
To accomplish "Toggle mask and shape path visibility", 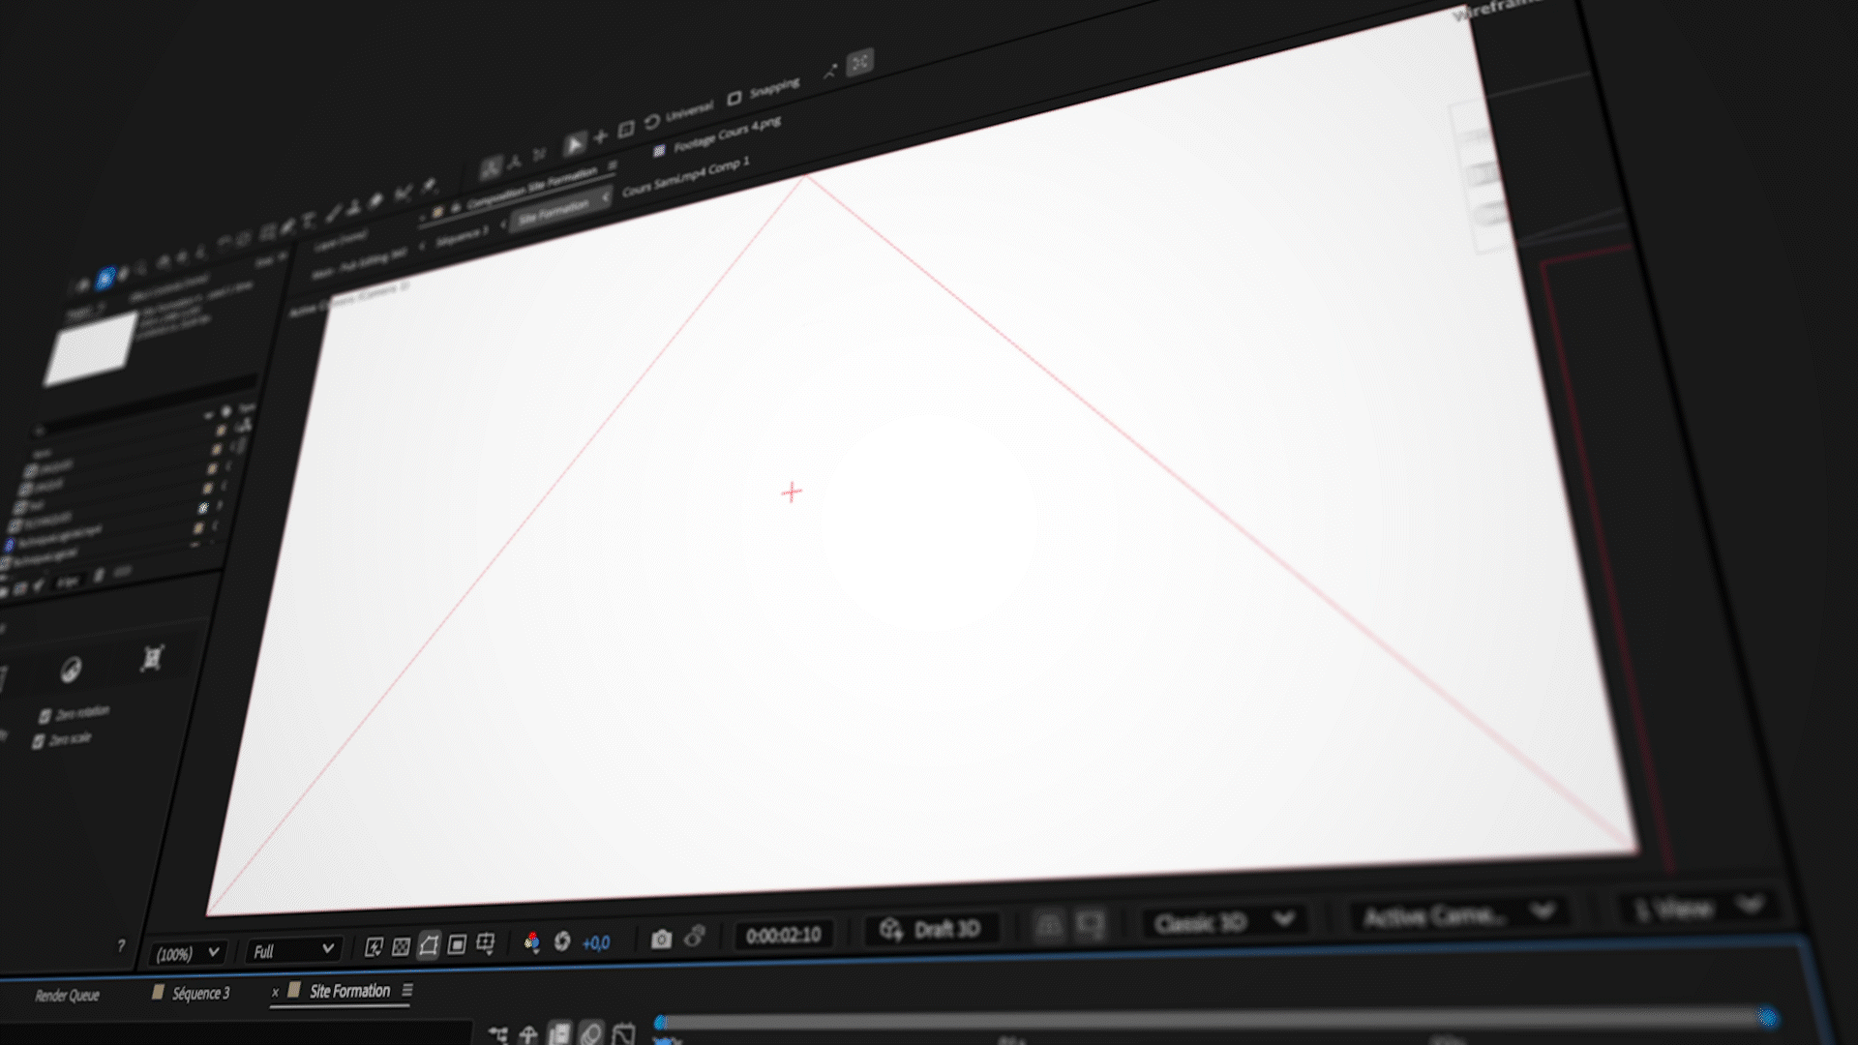I will (429, 944).
